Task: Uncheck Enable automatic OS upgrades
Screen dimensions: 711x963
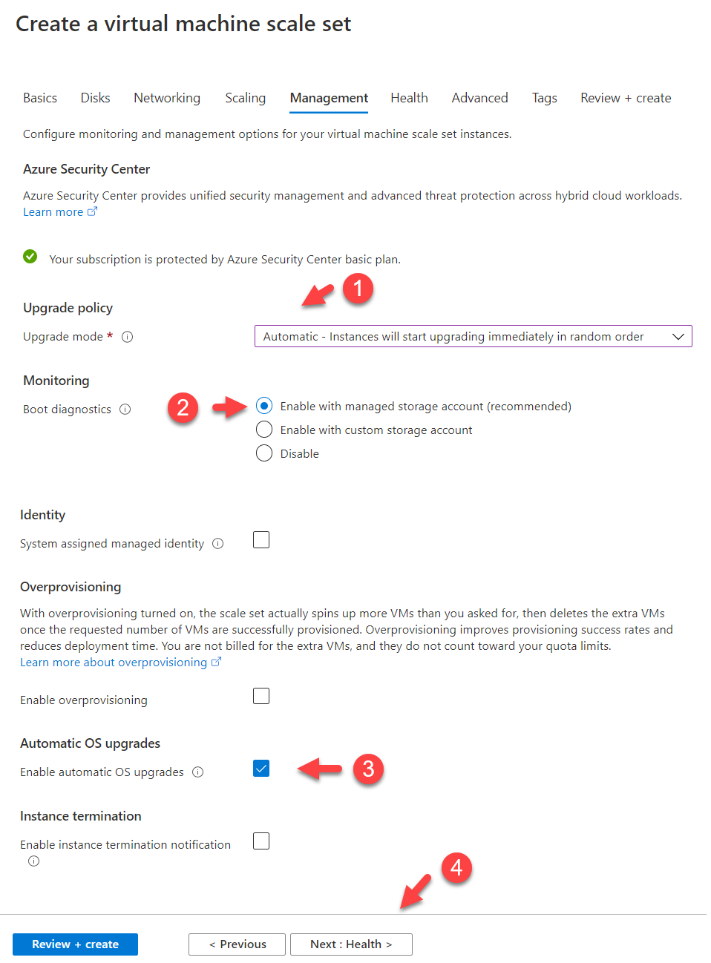Action: pos(261,769)
